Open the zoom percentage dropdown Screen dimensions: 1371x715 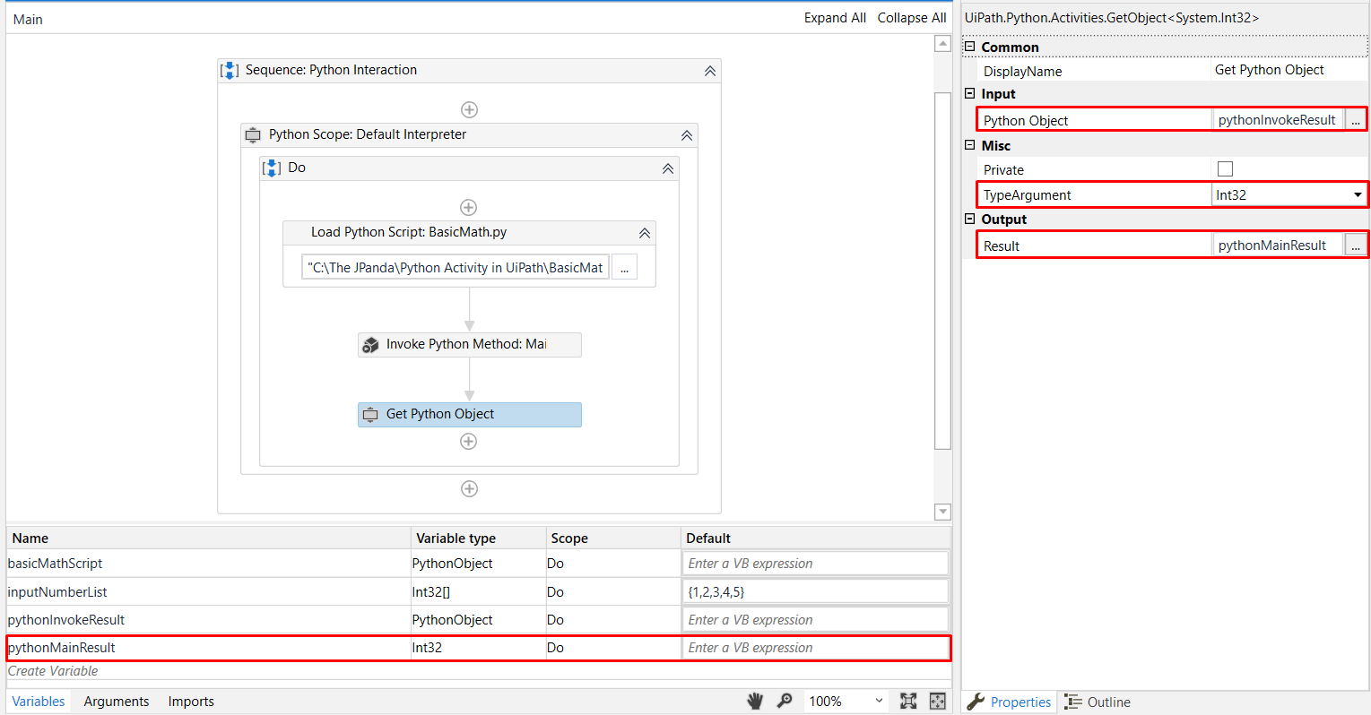[x=878, y=701]
